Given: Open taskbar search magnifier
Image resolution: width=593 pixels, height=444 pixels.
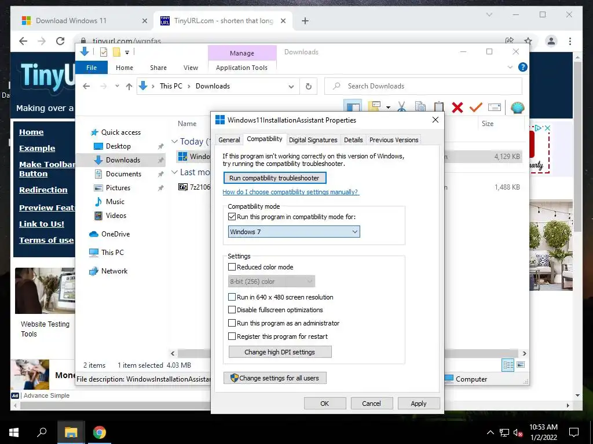Looking at the screenshot, I should (42, 432).
